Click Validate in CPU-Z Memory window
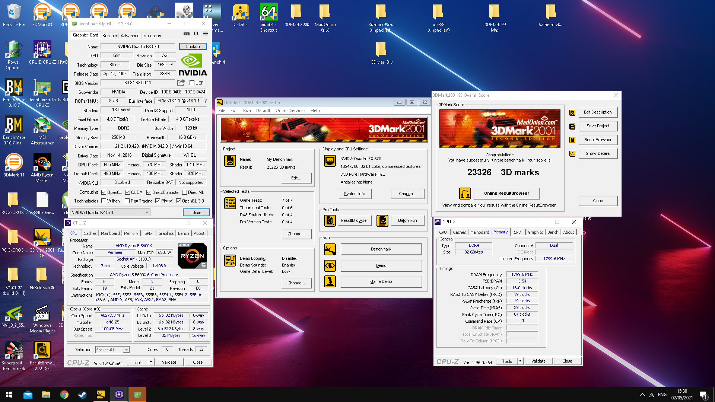This screenshot has height=402, width=715. click(538, 361)
